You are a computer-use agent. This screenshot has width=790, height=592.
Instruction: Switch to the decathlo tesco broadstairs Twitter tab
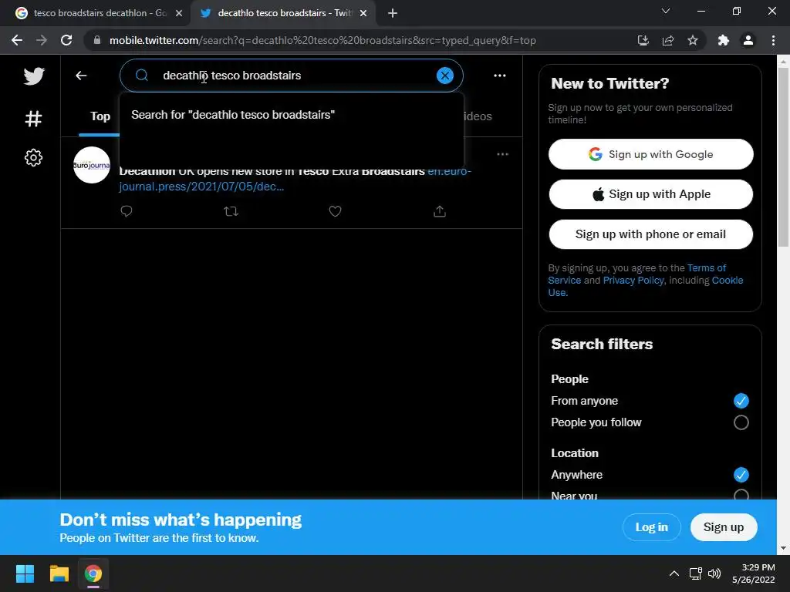point(283,13)
